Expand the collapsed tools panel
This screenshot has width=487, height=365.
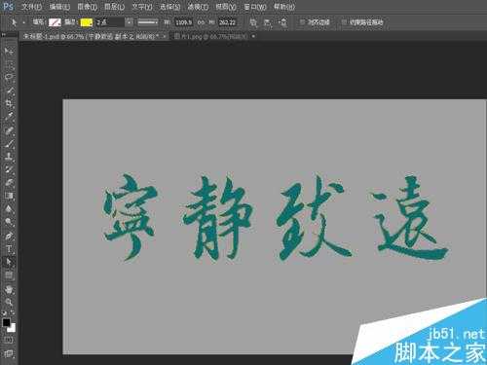[4, 35]
